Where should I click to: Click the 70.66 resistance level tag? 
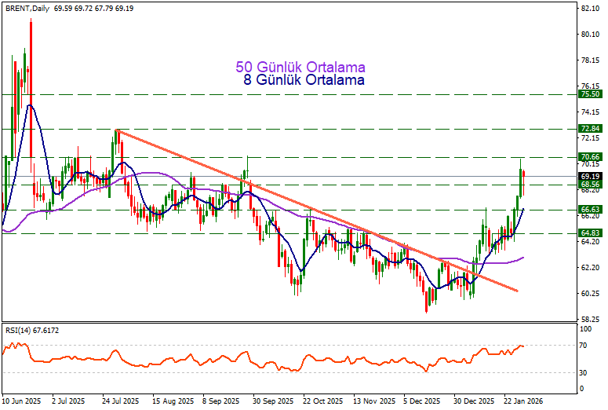tap(590, 157)
